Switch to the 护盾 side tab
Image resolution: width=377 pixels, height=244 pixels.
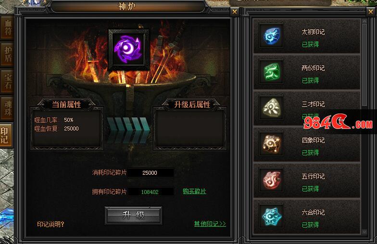pyautogui.click(x=7, y=54)
